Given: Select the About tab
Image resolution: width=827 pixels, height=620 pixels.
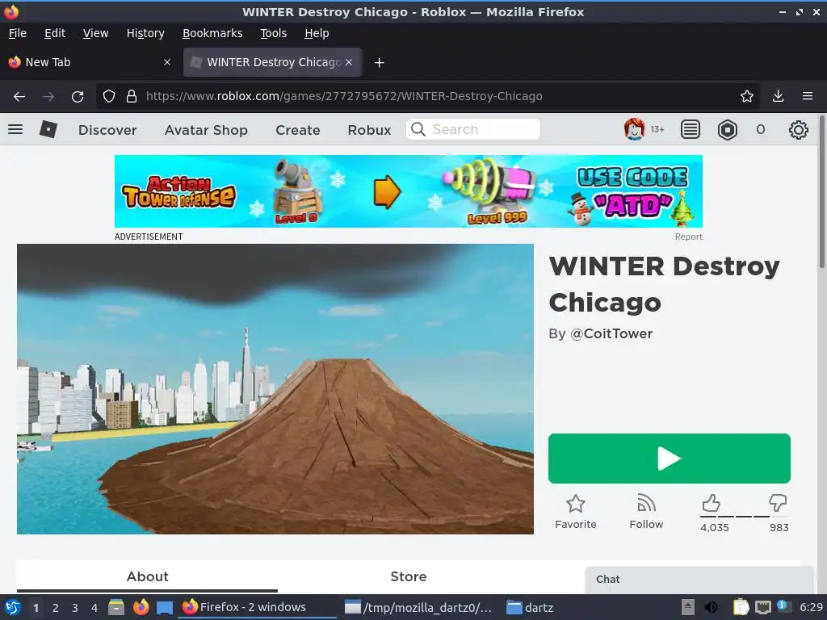Looking at the screenshot, I should click(147, 576).
